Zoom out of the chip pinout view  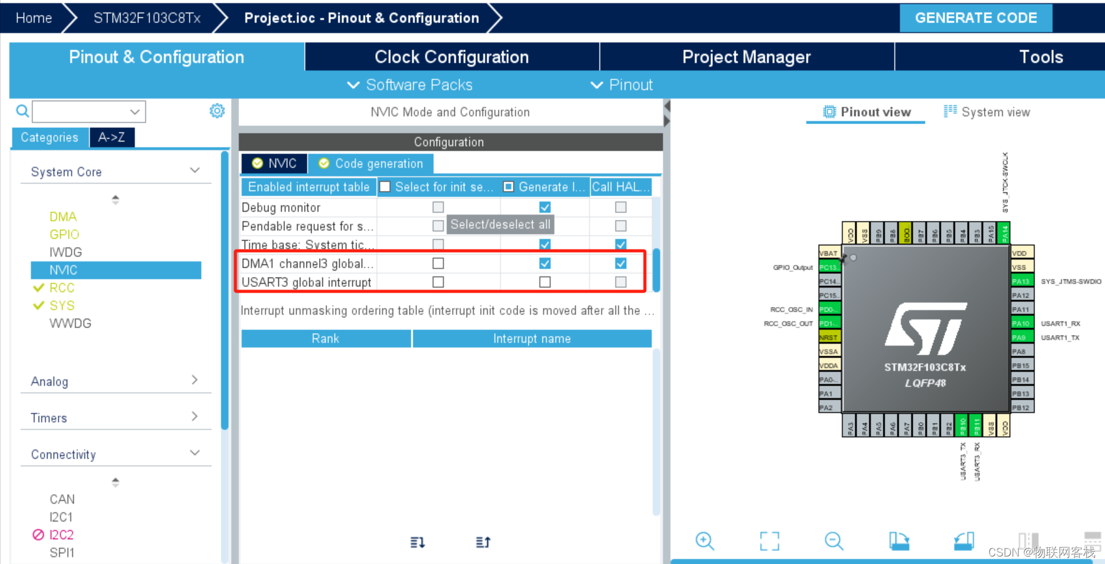(834, 541)
